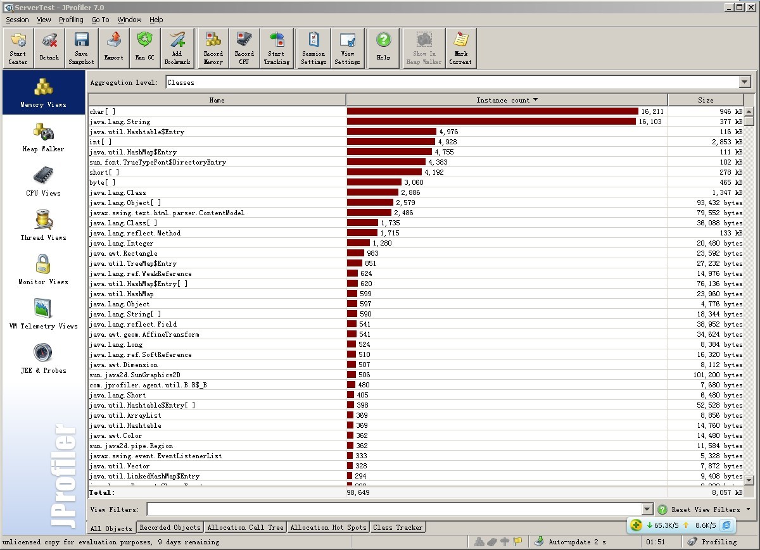Click the green help icon beside Reset View Filters
The height and width of the screenshot is (550, 760).
(x=662, y=509)
